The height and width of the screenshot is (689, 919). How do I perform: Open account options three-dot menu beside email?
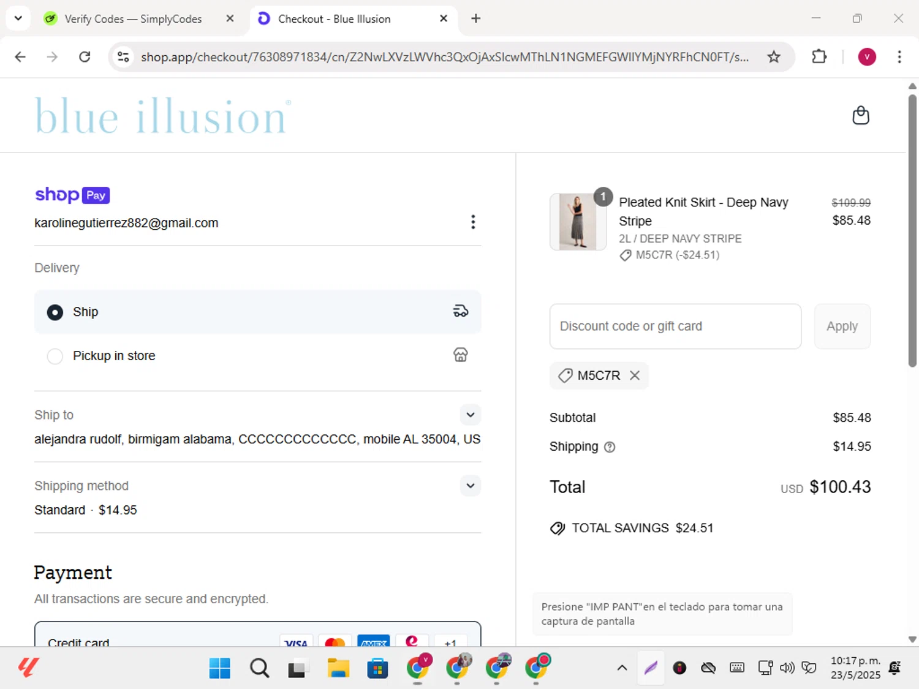(473, 222)
